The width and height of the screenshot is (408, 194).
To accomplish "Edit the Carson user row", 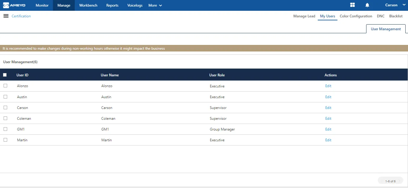I will point(328,108).
